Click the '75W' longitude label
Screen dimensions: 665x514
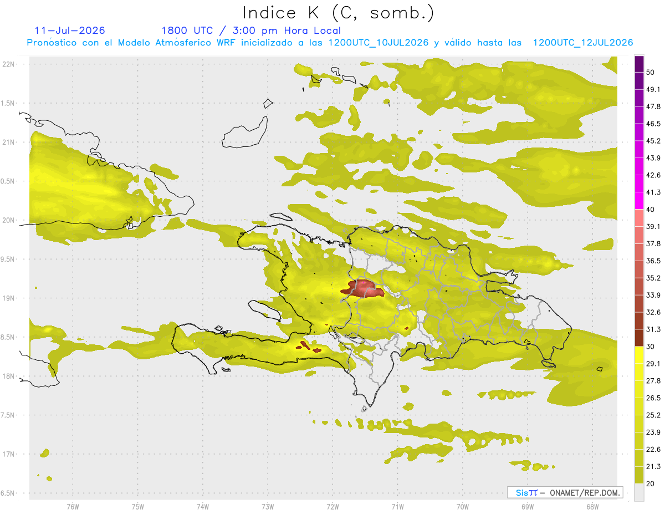138,506
